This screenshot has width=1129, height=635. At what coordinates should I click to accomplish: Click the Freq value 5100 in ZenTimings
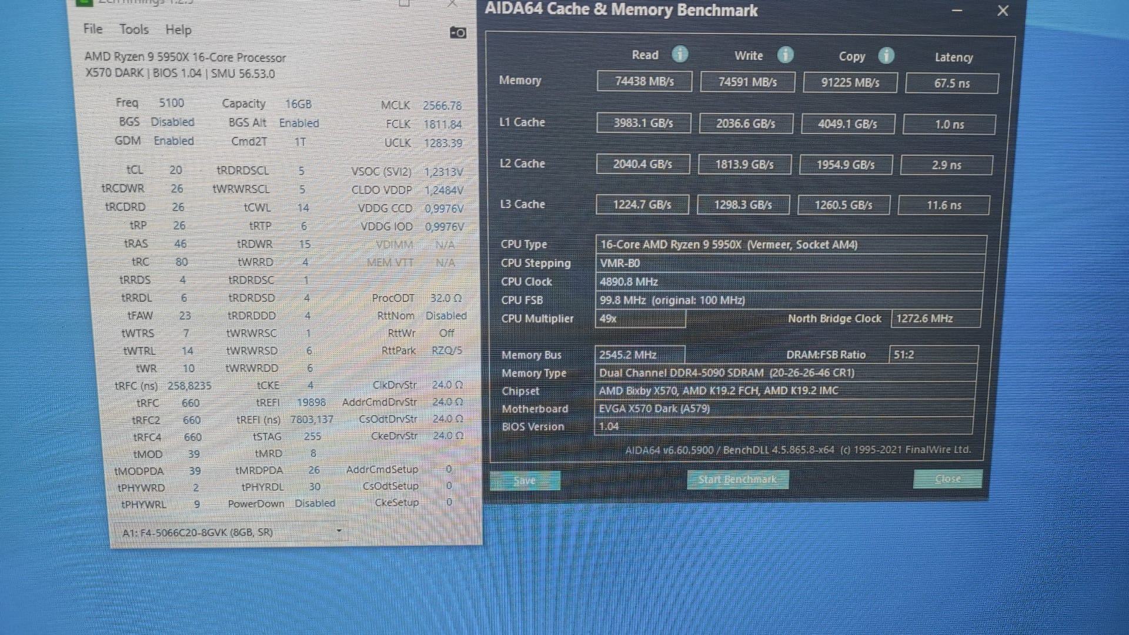[x=171, y=103]
